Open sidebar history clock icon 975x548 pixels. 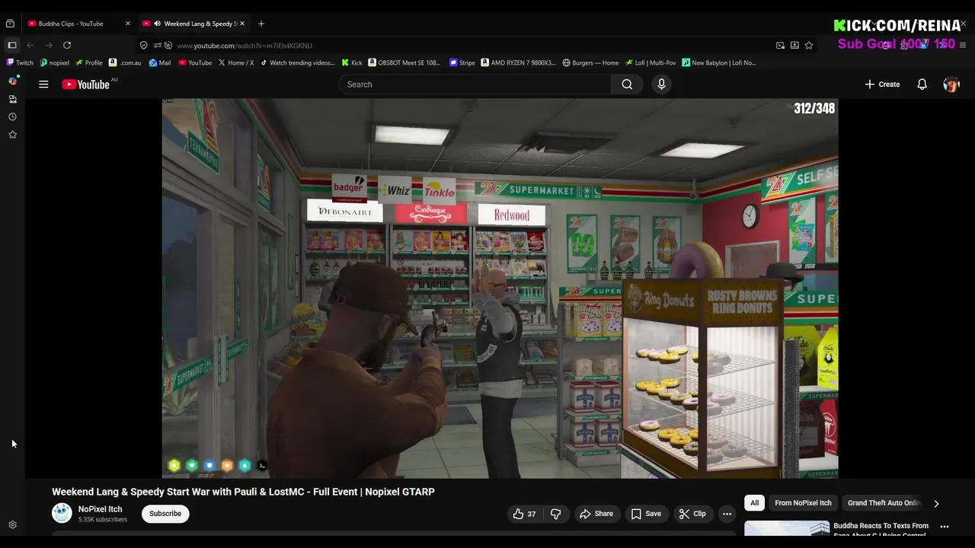[12, 117]
